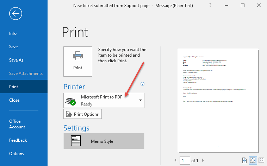Select the Memo Style setting
Viewport: 267px width, 166px height.
tap(104, 141)
